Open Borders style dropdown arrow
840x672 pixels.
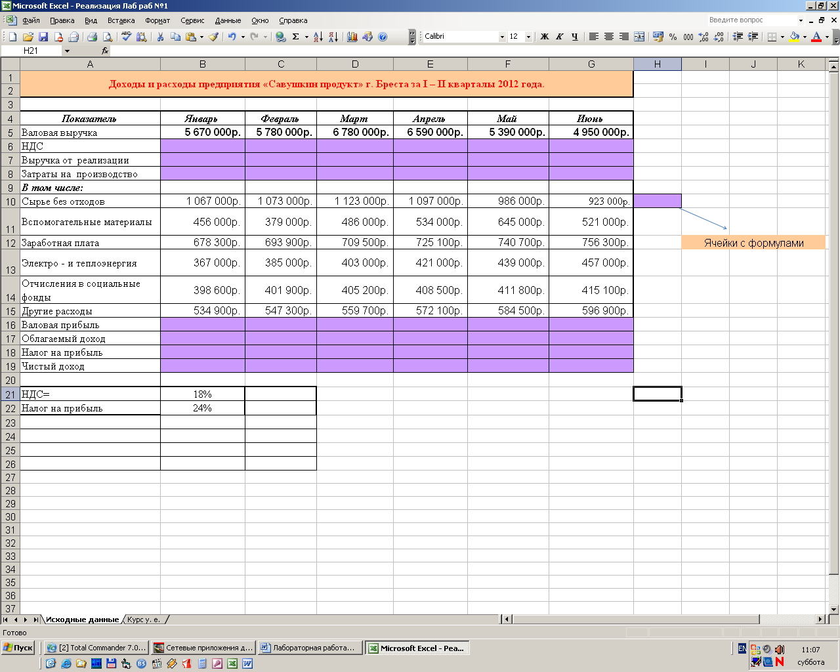pyautogui.click(x=783, y=37)
